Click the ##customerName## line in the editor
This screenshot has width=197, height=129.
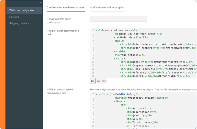[x=156, y=62]
